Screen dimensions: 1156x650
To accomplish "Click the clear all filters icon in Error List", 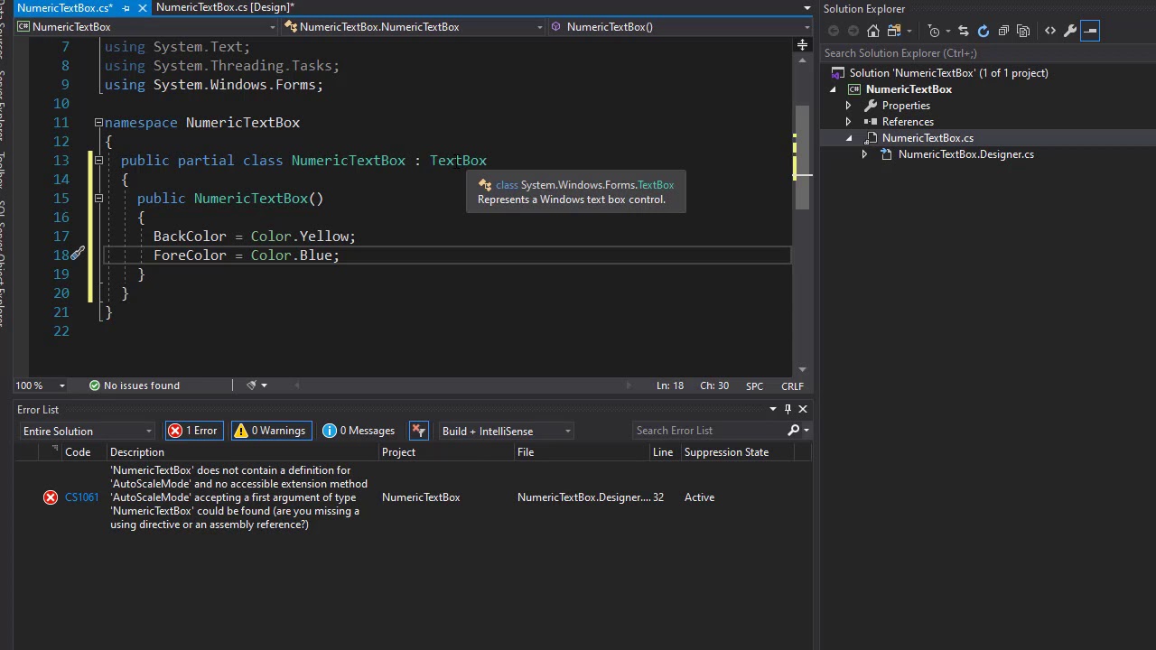I will click(418, 431).
